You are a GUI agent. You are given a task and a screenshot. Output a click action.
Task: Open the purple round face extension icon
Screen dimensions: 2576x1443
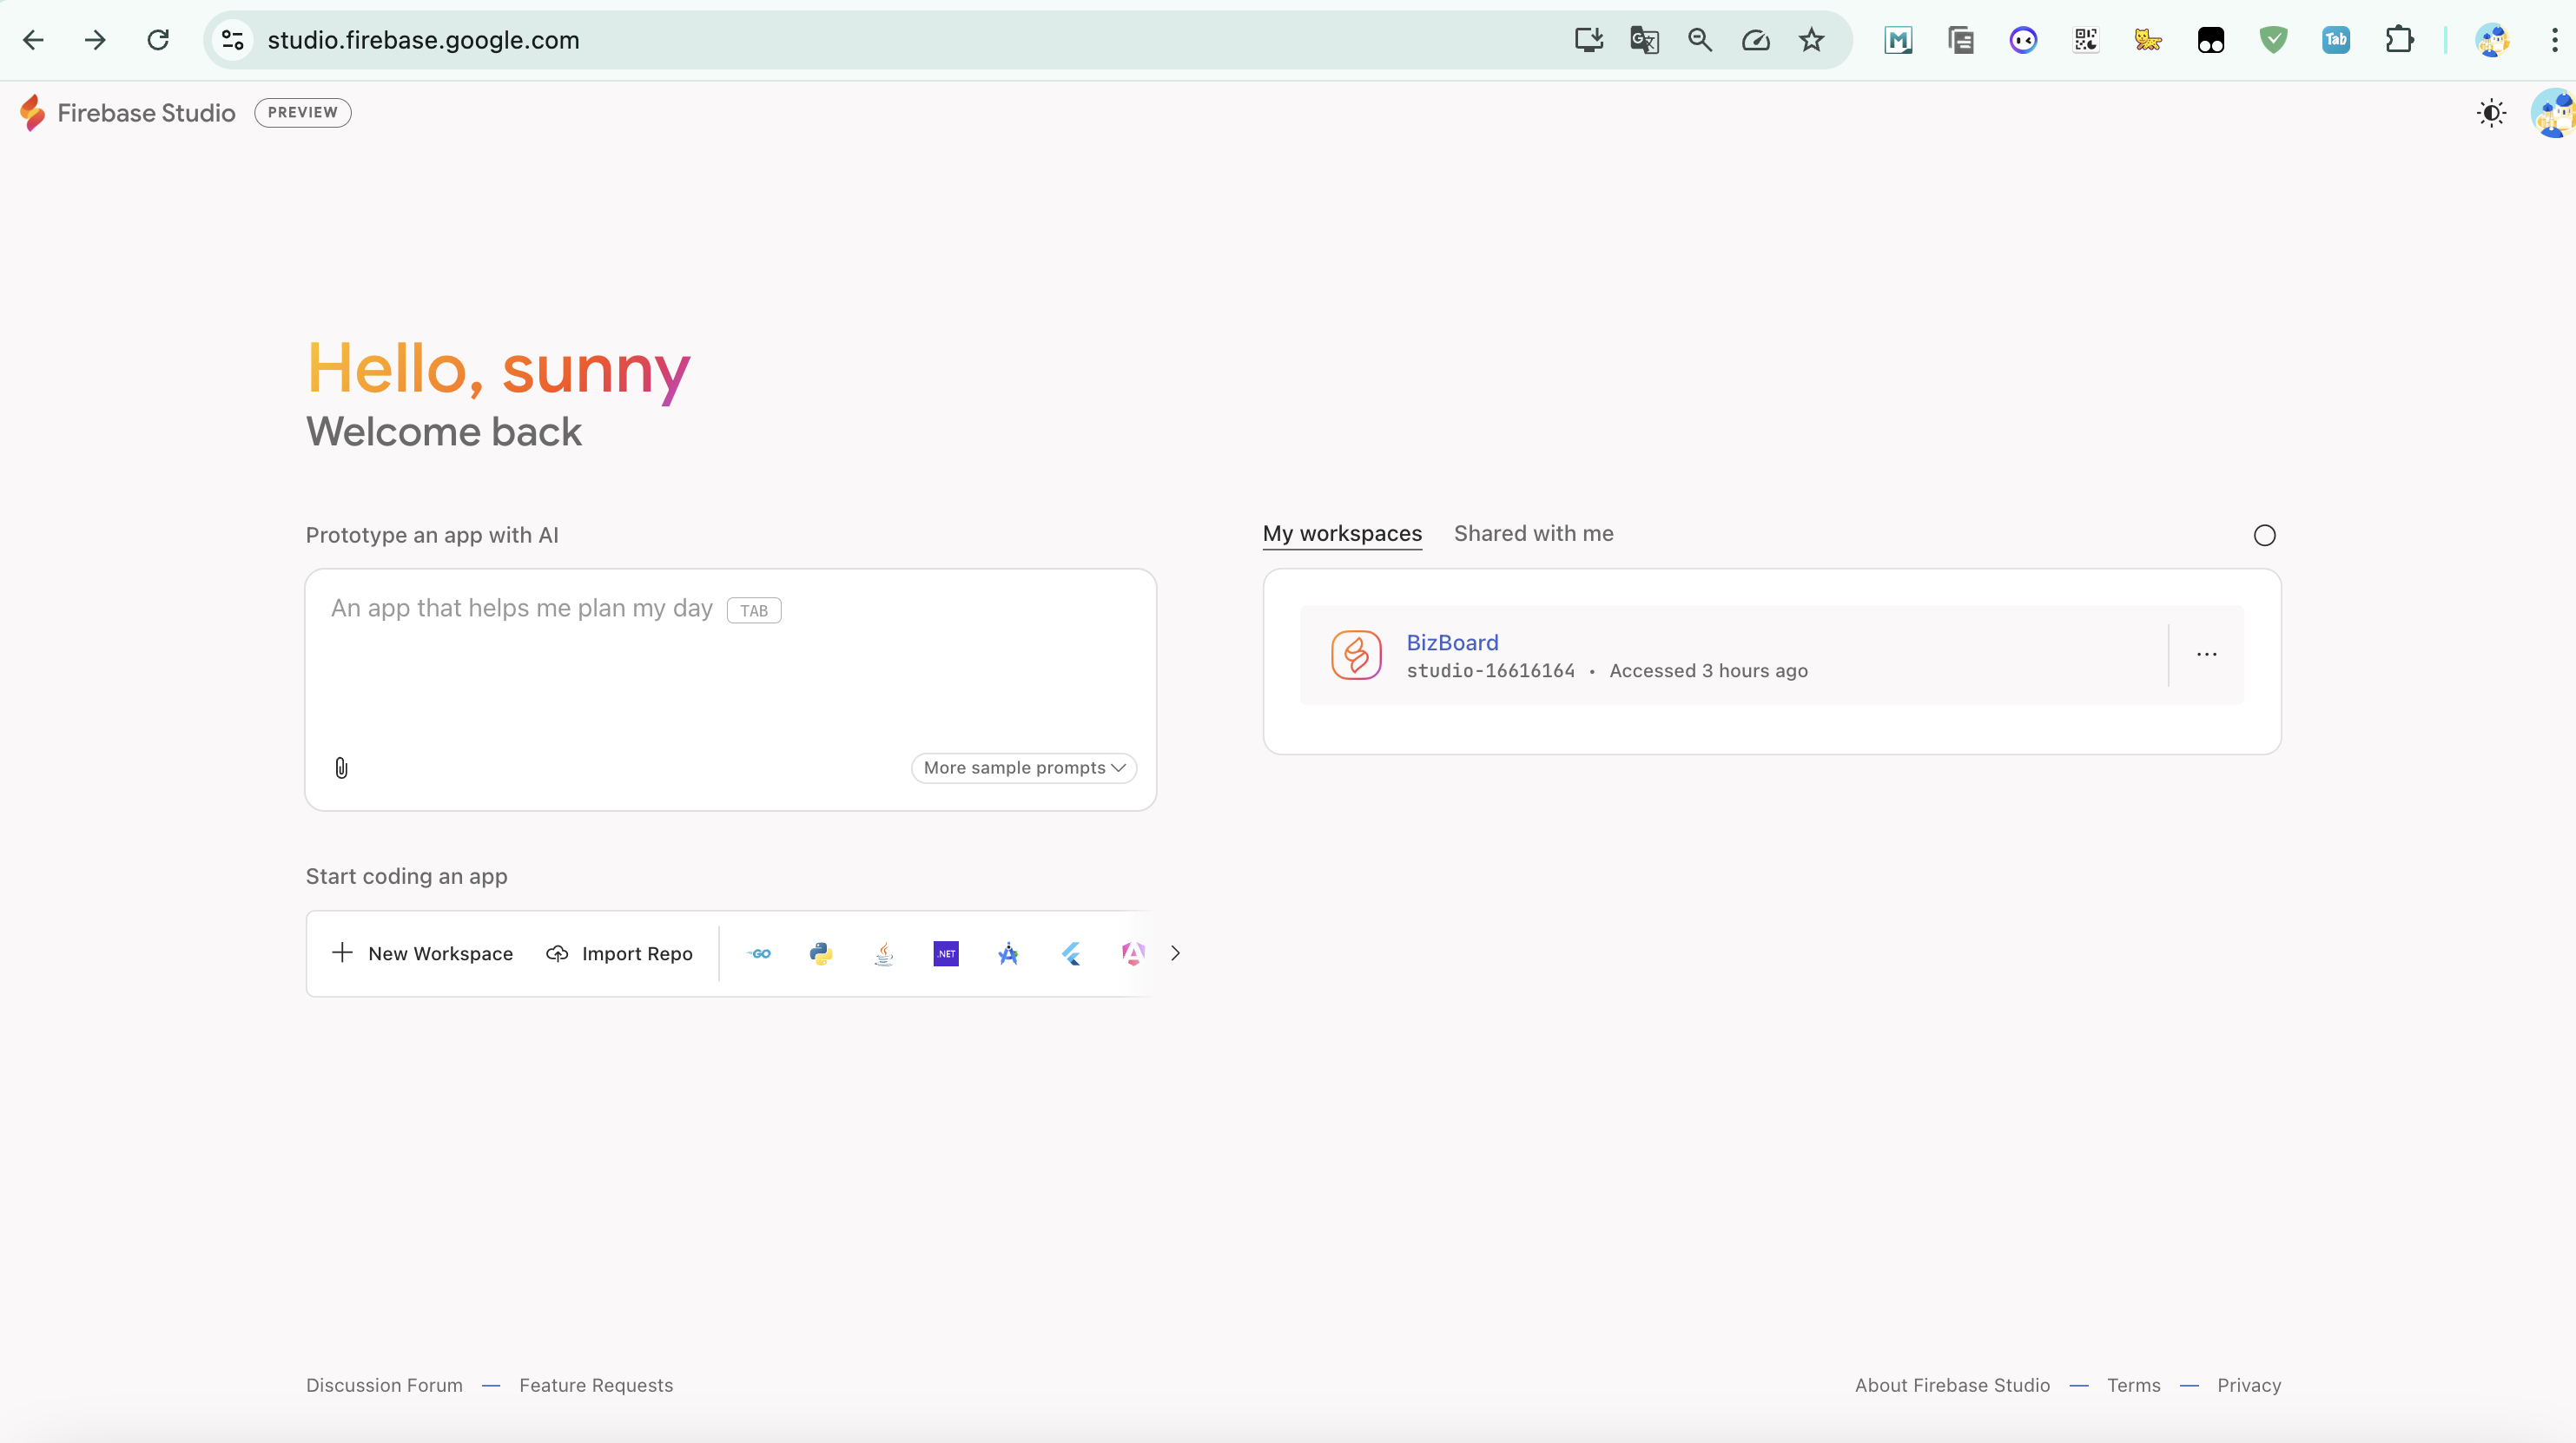point(2023,40)
